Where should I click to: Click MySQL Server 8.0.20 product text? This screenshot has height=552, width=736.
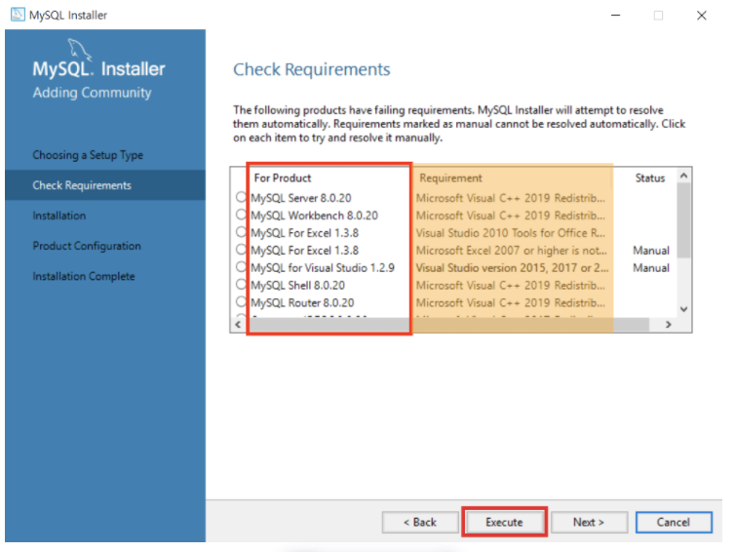point(301,198)
